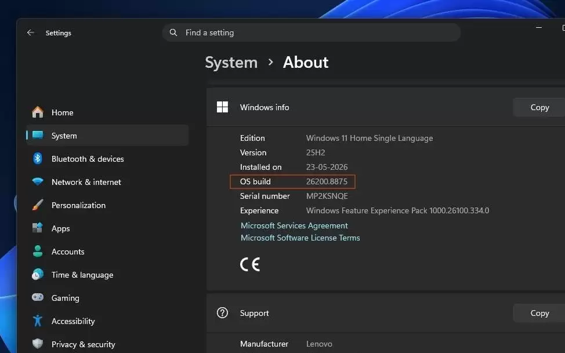The height and width of the screenshot is (353, 565).
Task: Select the OS build value 26200.8875
Action: click(x=327, y=181)
